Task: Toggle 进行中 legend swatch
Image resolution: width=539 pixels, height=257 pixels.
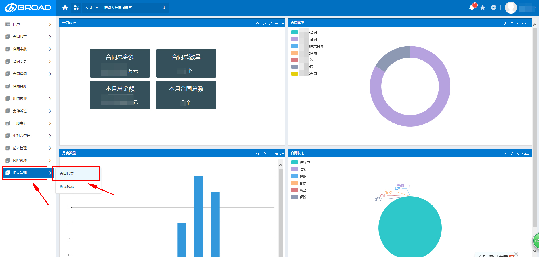Action: [x=294, y=163]
